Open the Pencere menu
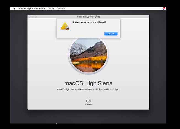The width and height of the screenshot is (180, 129). [61, 9]
